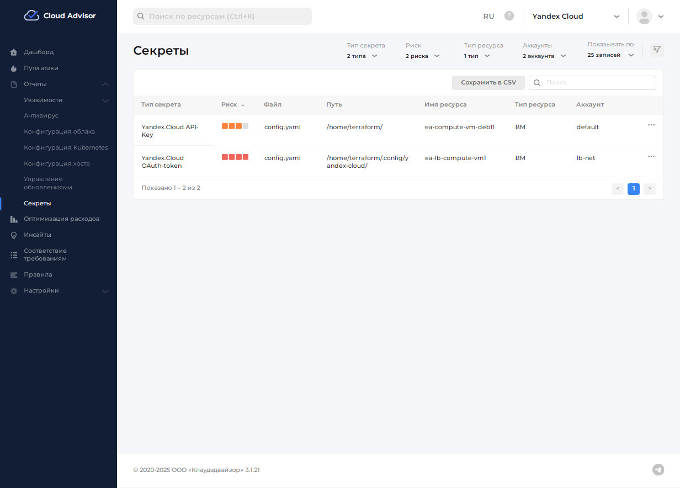Open Управление обновлениями report
Screen dimensions: 680x488
48,183
